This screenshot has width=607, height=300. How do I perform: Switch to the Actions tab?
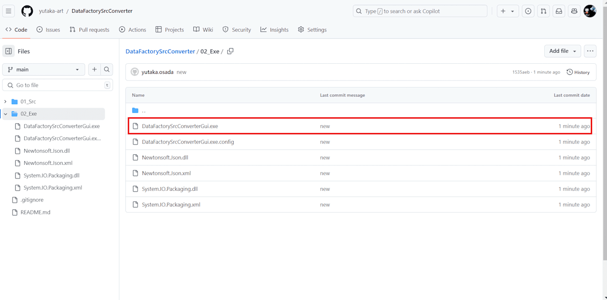point(133,30)
